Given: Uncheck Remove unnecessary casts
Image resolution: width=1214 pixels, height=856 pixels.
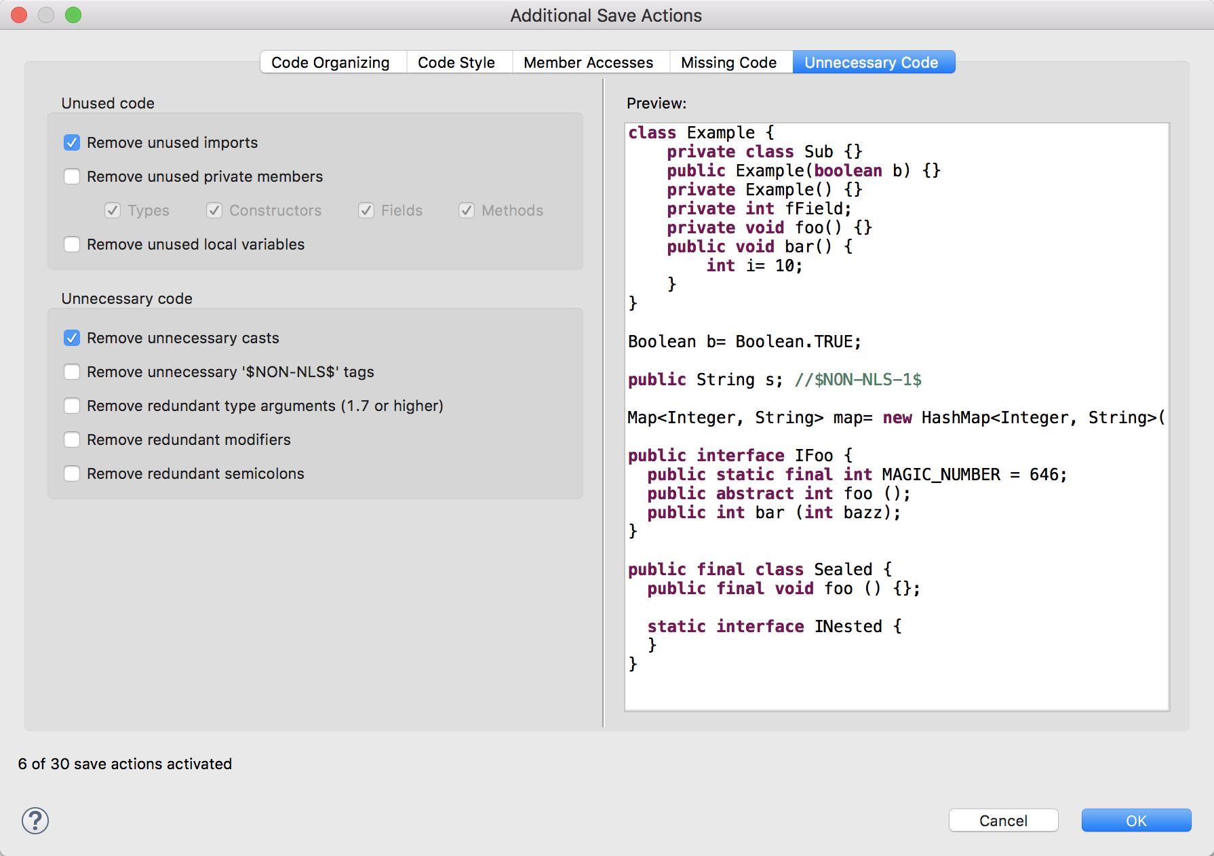Looking at the screenshot, I should tap(72, 338).
